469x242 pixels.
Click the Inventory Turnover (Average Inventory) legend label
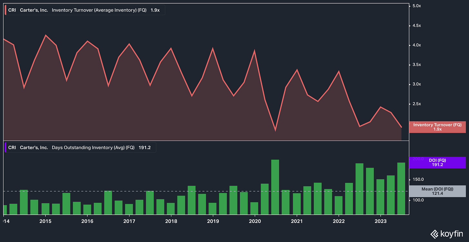click(99, 10)
